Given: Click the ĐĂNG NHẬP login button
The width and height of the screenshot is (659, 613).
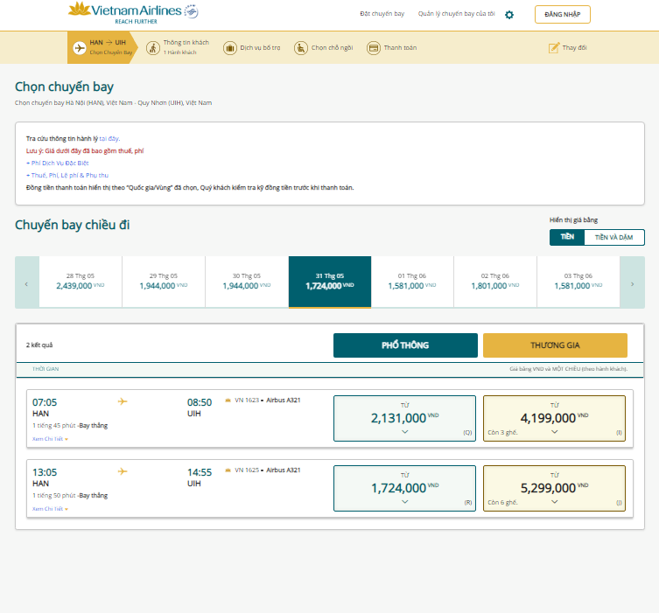Looking at the screenshot, I should (563, 14).
